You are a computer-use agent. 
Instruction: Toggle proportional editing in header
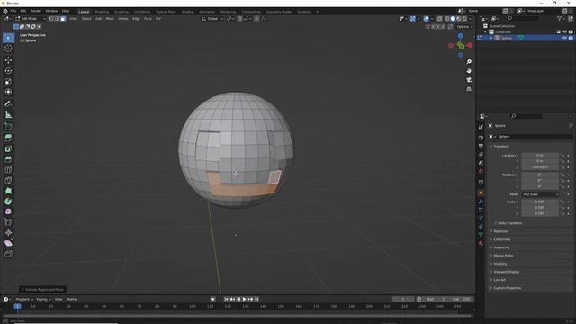(x=256, y=19)
